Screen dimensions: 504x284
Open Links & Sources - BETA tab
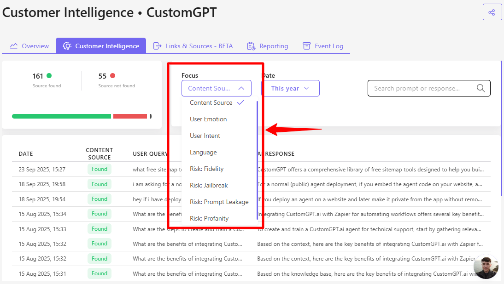pyautogui.click(x=193, y=46)
